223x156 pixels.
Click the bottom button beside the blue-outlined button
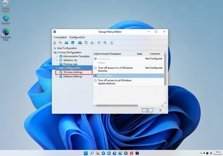160,110
